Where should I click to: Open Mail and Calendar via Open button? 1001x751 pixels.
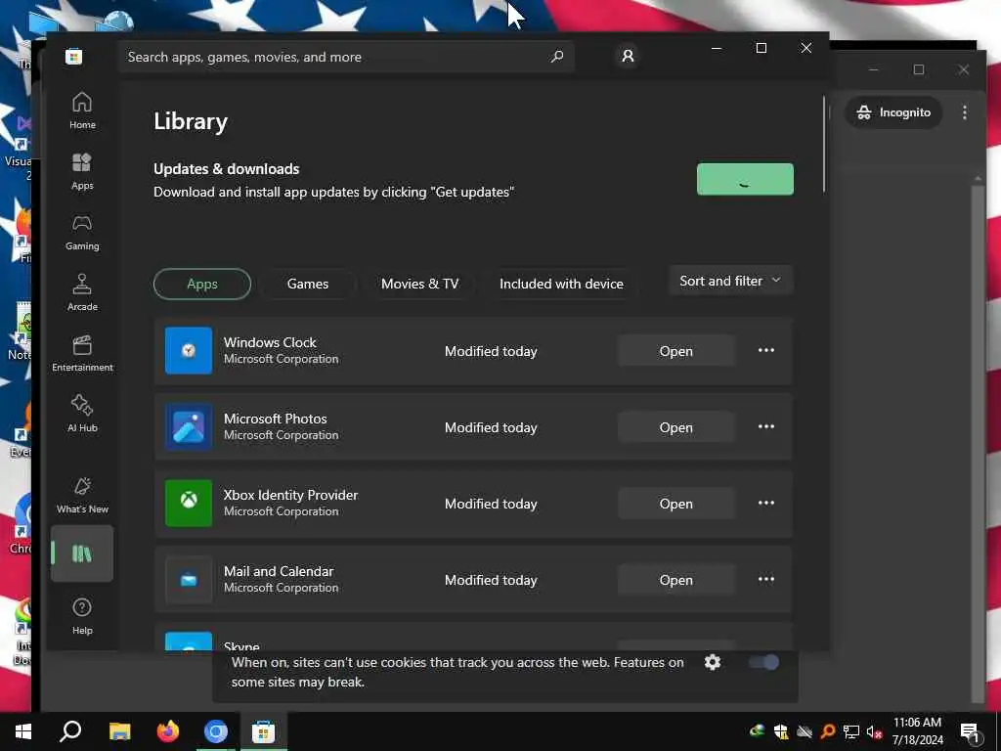(x=676, y=580)
